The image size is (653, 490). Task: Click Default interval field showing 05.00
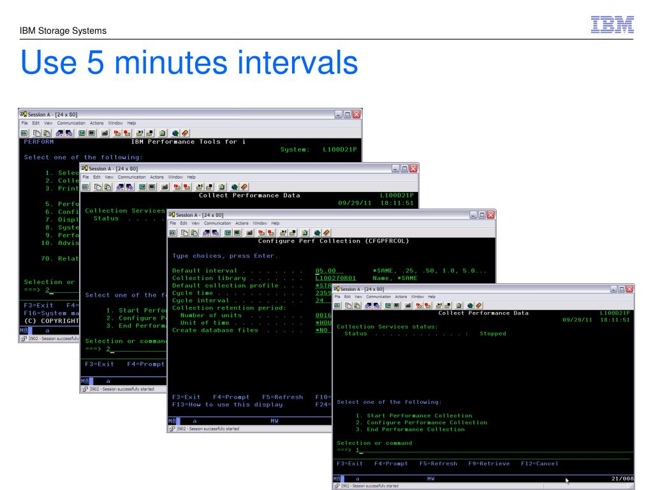329,271
